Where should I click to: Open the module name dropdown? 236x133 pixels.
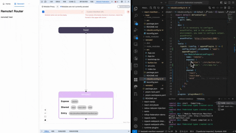tap(64, 12)
